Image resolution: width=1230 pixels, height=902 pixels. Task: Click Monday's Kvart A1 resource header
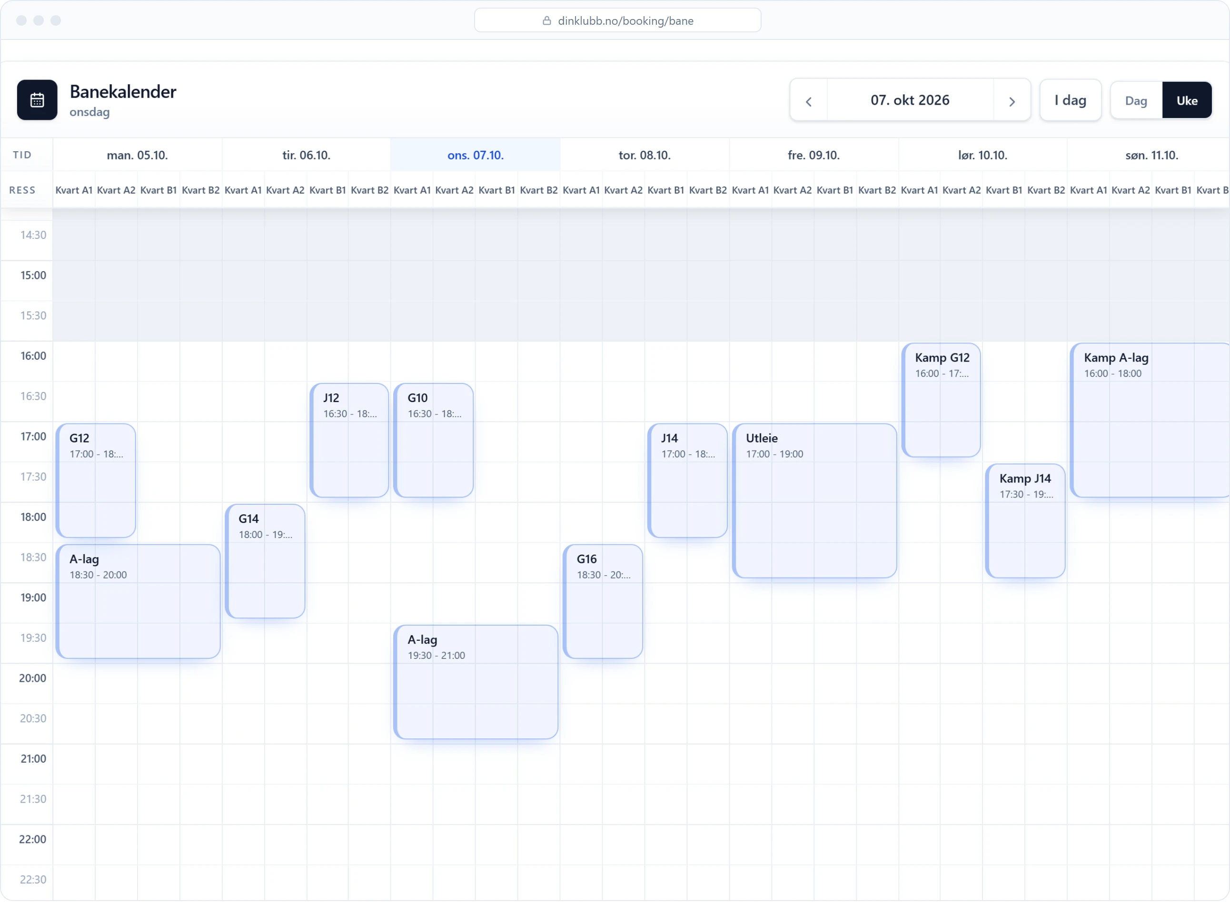pyautogui.click(x=74, y=190)
